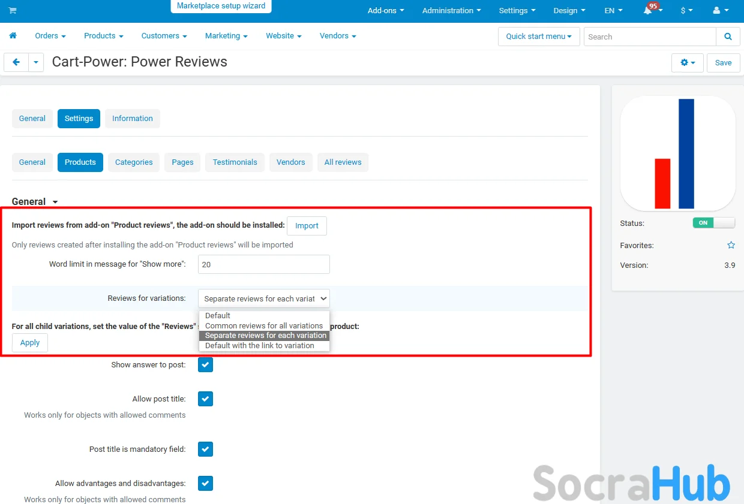Open the EN language dropdown
The height and width of the screenshot is (504, 744).
(x=613, y=11)
